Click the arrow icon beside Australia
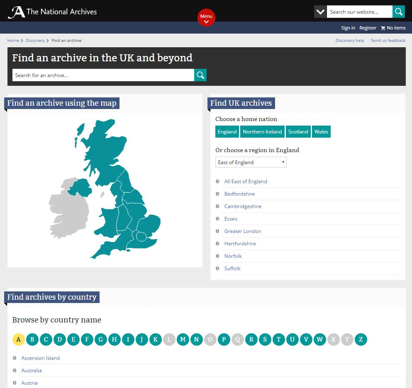 [x=15, y=370]
